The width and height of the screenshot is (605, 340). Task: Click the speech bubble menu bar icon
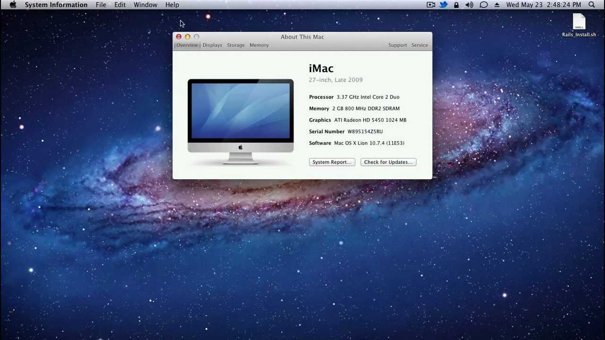[x=484, y=5]
